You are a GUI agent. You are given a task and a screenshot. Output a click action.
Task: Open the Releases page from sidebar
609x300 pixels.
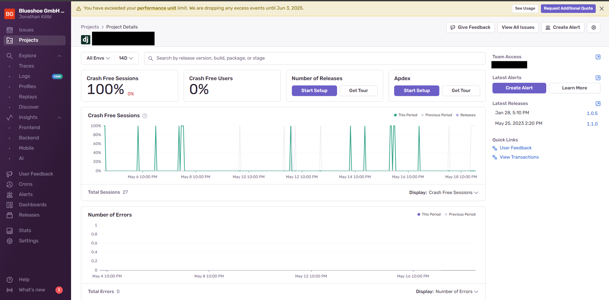[x=29, y=215]
